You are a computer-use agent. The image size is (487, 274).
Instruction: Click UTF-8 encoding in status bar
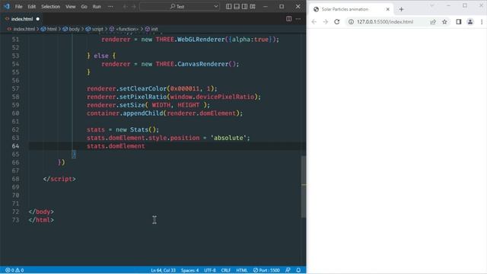(x=210, y=270)
